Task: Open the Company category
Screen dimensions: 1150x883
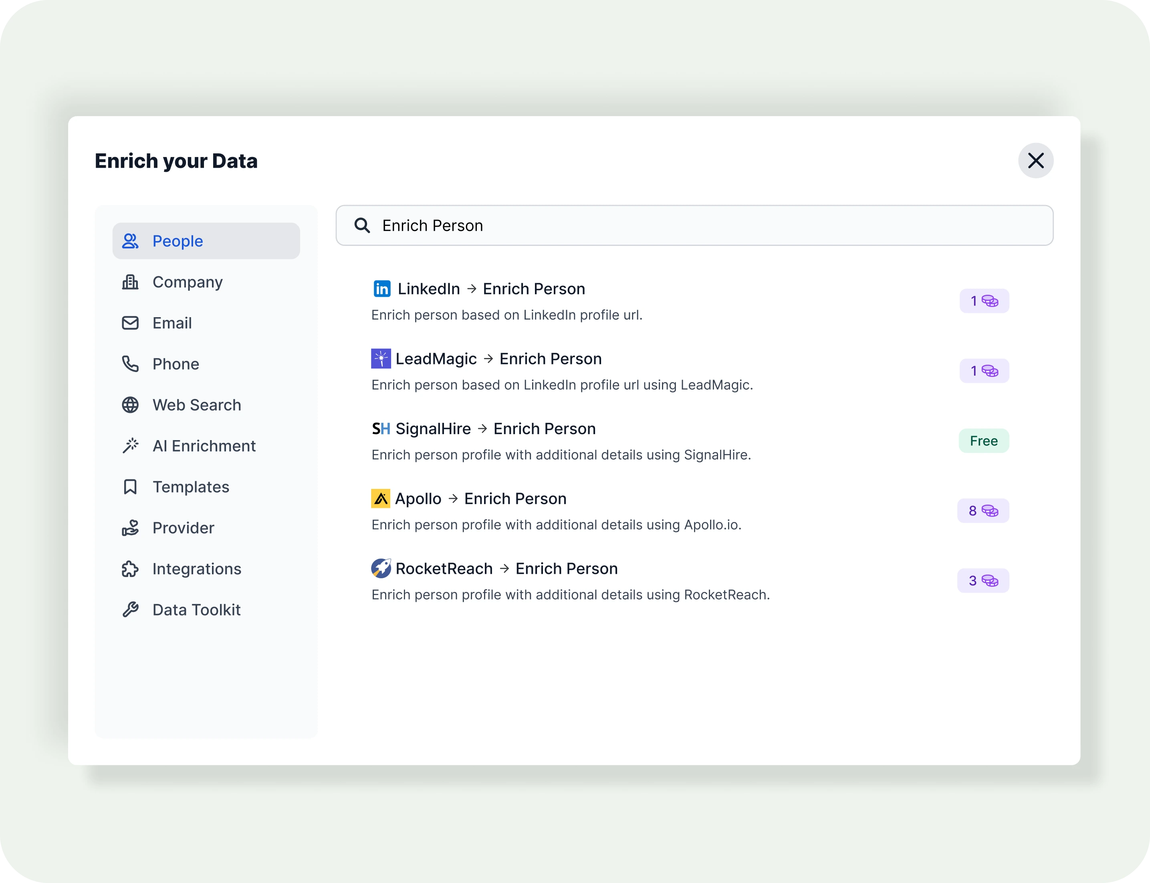Action: click(187, 282)
